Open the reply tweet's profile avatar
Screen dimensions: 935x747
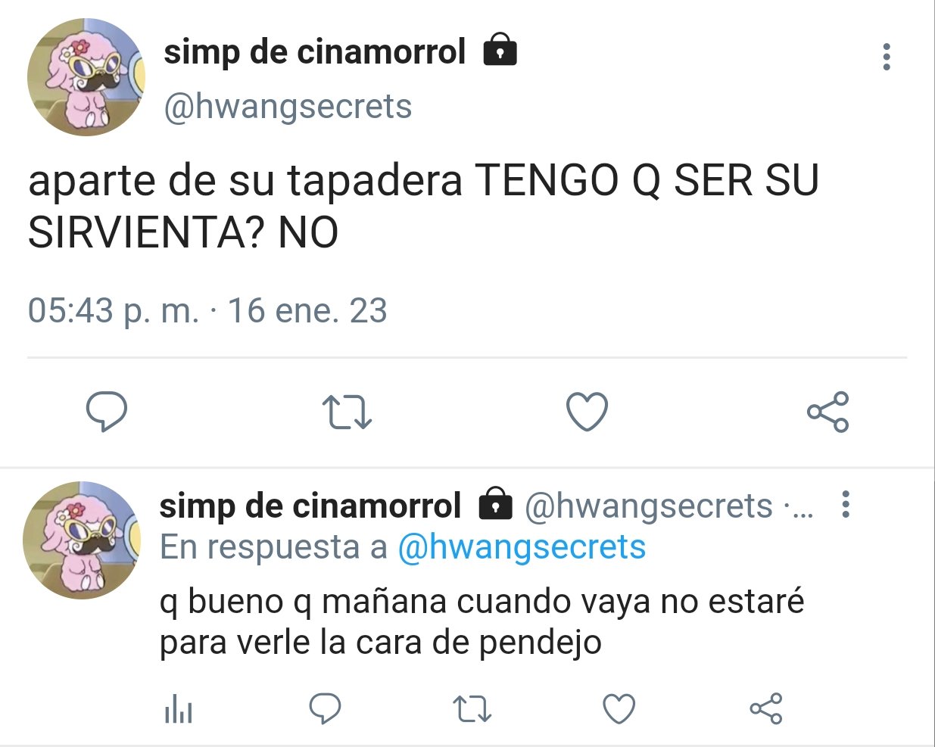83,540
